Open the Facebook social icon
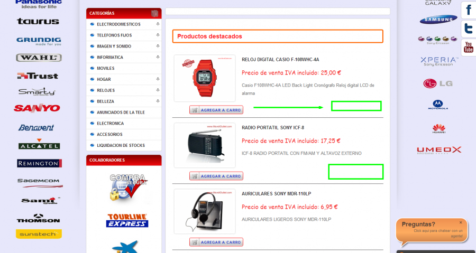 click(x=469, y=11)
